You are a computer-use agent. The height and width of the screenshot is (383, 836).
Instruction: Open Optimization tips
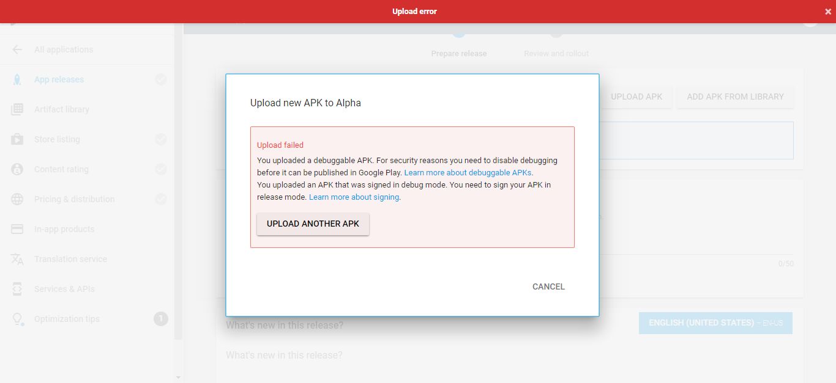(x=67, y=319)
